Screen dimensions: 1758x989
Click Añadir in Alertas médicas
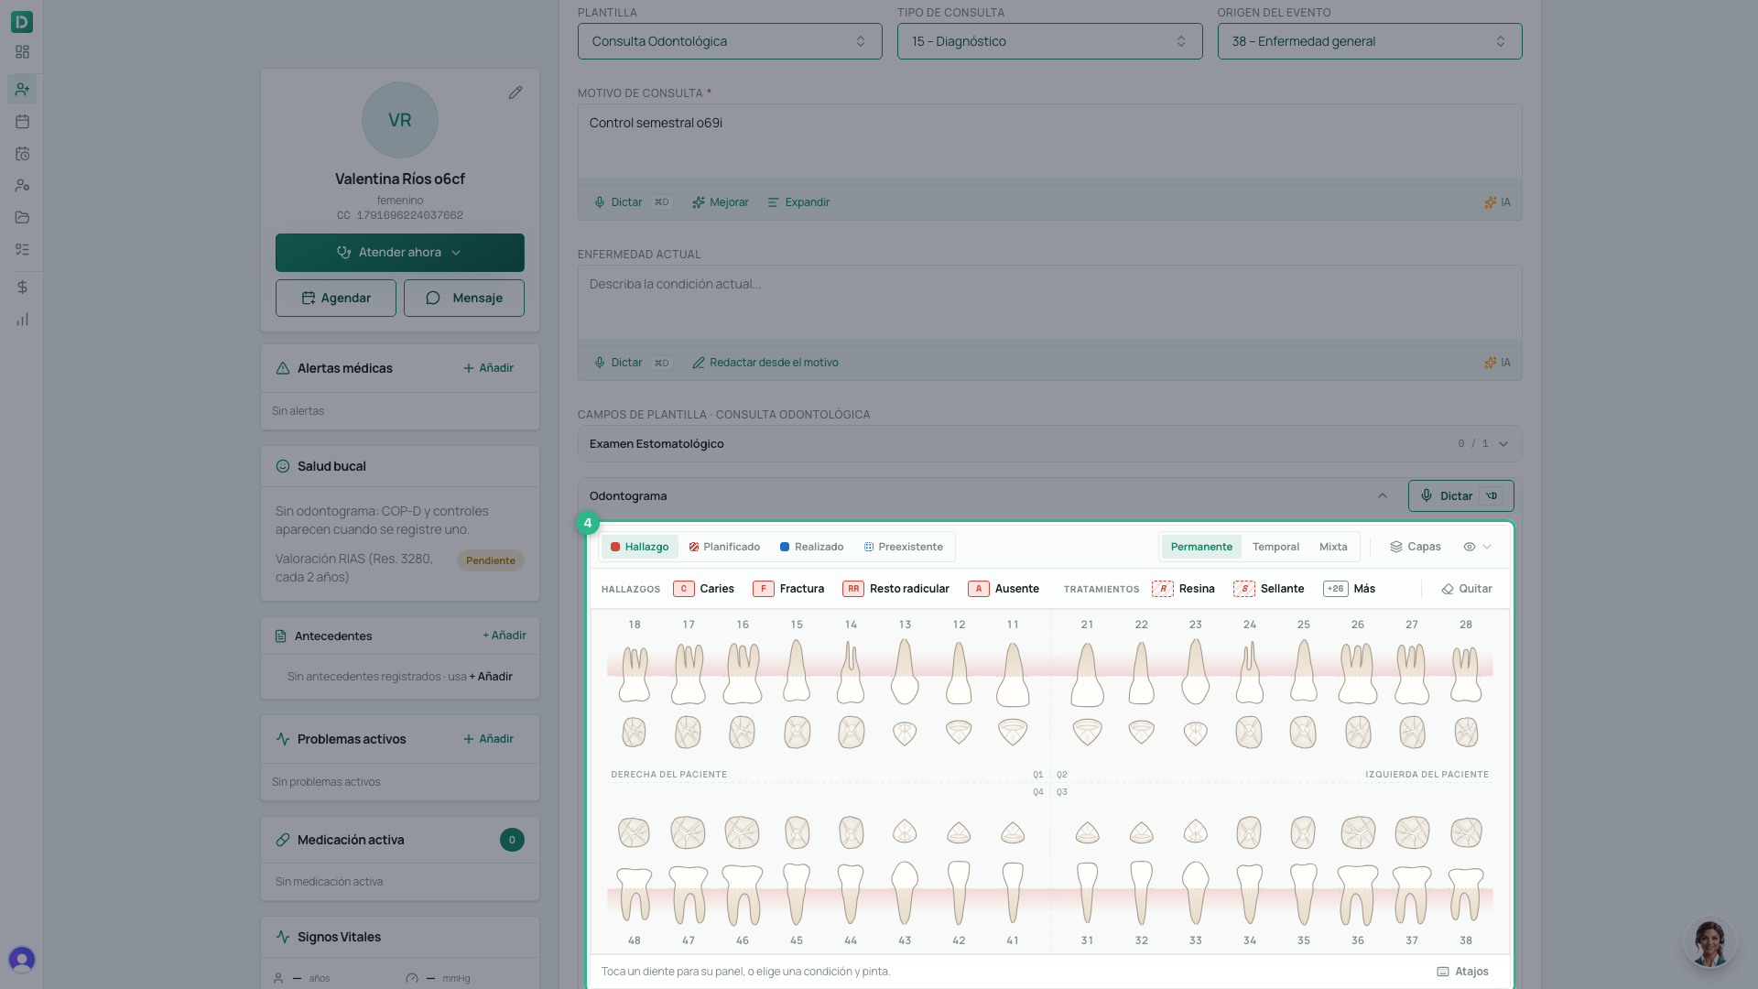pyautogui.click(x=489, y=368)
